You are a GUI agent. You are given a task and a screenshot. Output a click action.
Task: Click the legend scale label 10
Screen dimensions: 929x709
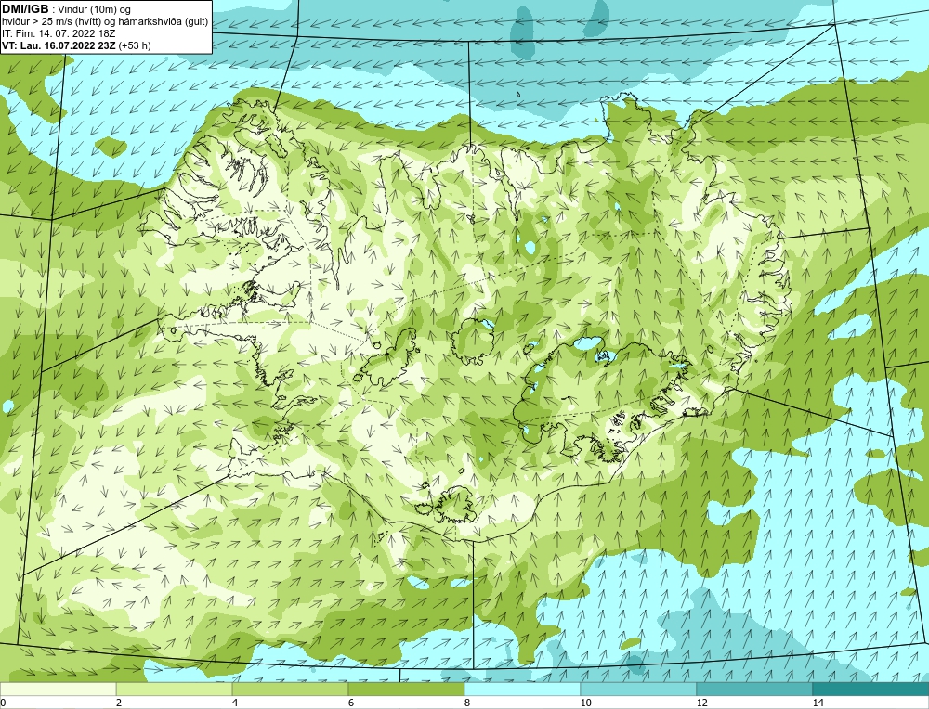[586, 703]
